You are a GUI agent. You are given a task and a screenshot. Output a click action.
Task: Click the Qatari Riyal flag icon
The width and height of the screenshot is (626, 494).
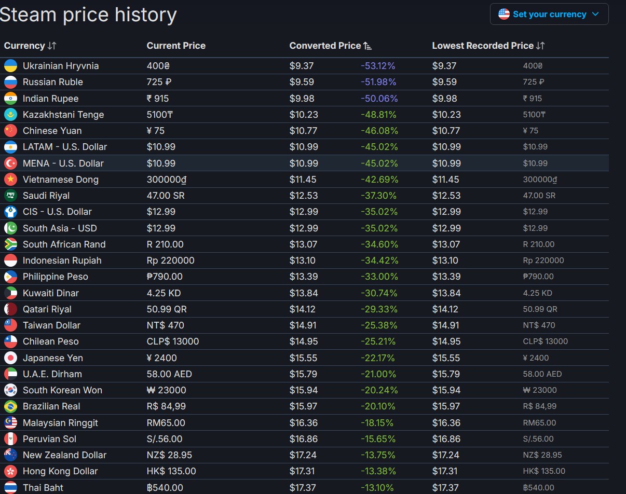(x=10, y=309)
